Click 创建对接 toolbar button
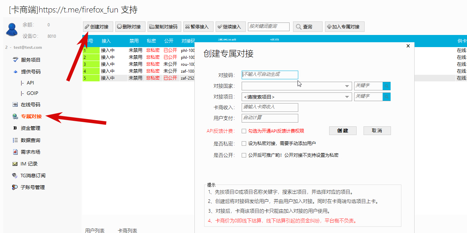 pyautogui.click(x=97, y=27)
